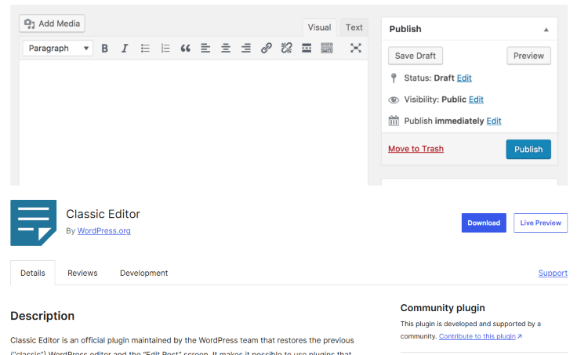This screenshot has height=355, width=588.
Task: Open the Development tab
Action: coord(144,273)
